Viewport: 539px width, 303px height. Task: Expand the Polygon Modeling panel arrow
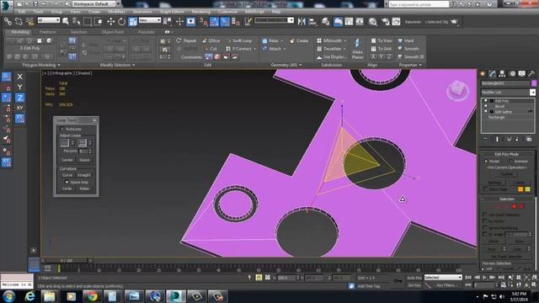pos(59,65)
